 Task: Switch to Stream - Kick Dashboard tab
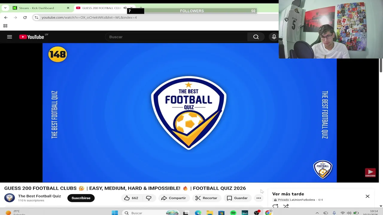pos(37,8)
